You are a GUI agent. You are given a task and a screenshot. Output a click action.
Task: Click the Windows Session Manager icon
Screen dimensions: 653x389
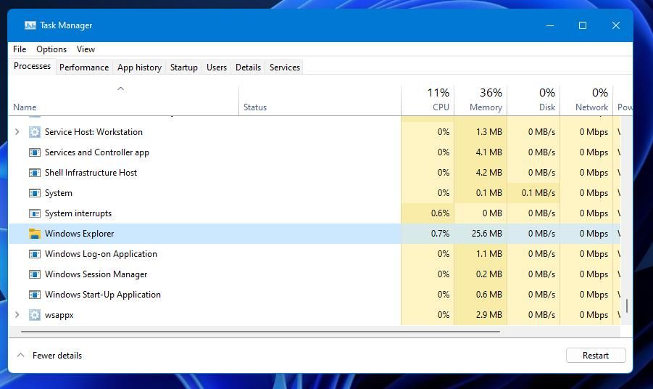tap(35, 274)
